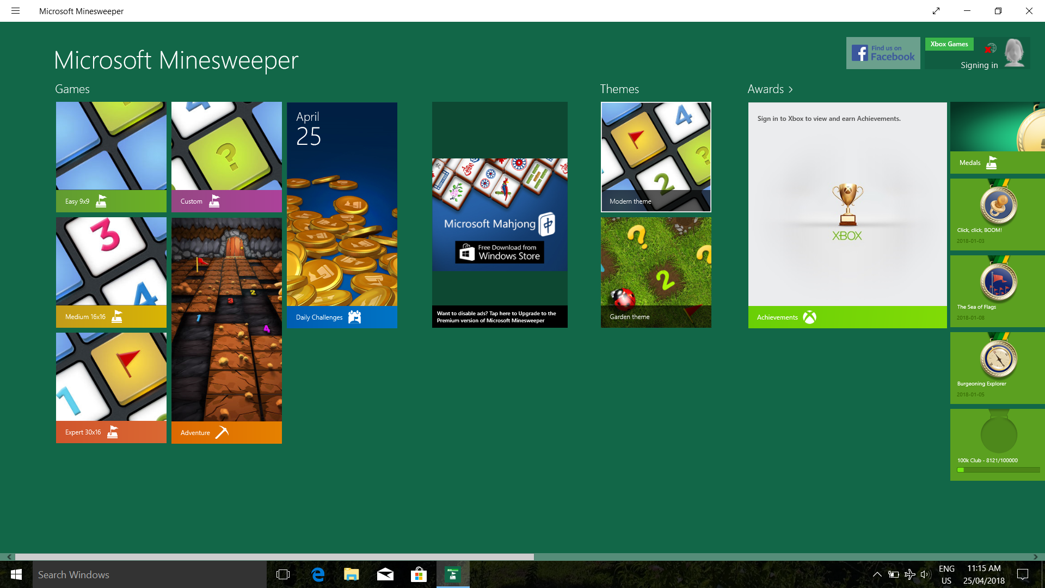1045x588 pixels.
Task: Click the battery icon in tray
Action: 893,574
